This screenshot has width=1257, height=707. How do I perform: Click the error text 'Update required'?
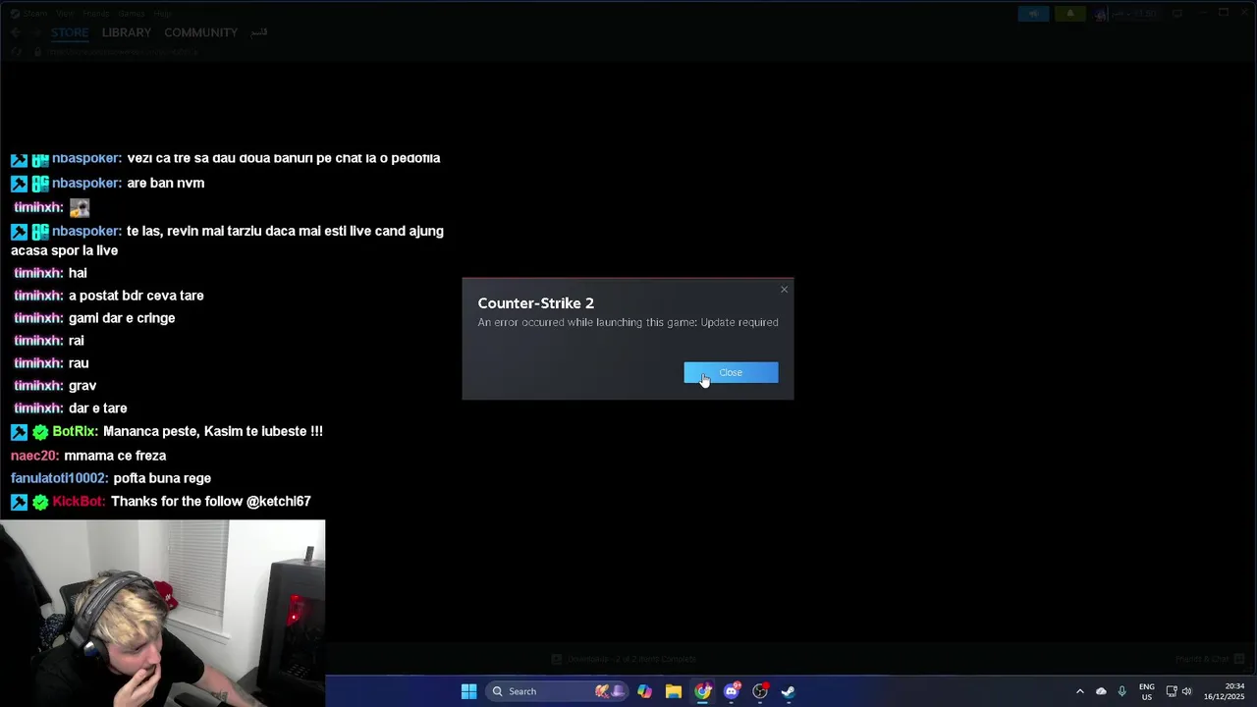(x=739, y=322)
